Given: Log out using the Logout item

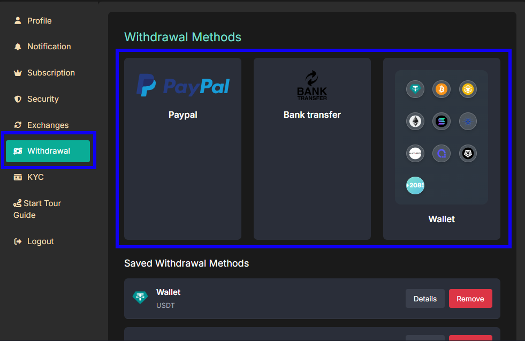Looking at the screenshot, I should click(40, 241).
